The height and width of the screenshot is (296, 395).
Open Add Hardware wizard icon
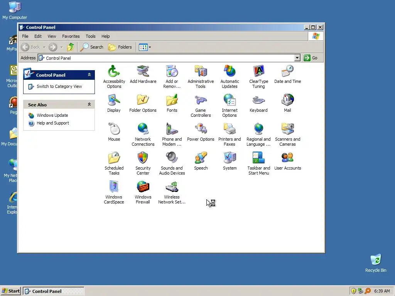[x=143, y=71]
